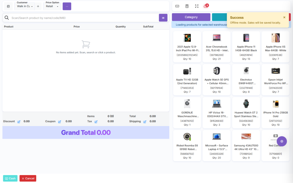293x183 pixels.
Task: Open offline sync cloud icon
Action: pyautogui.click(x=206, y=6)
